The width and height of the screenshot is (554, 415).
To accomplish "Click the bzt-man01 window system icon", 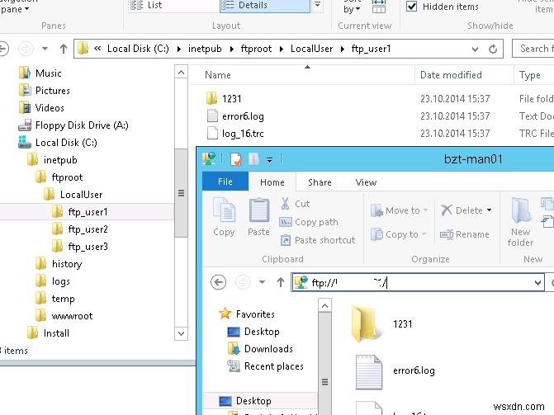I will click(x=209, y=159).
